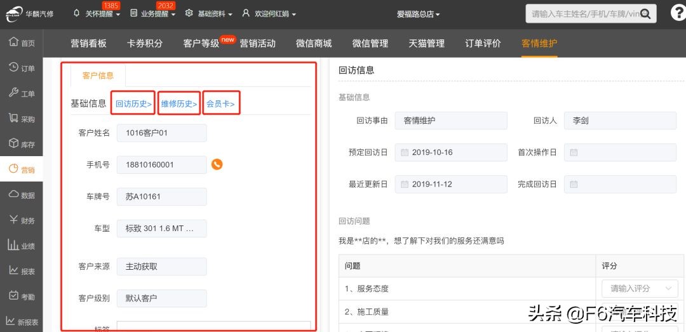Open 报表 in sidebar
686x332 pixels.
click(x=22, y=271)
